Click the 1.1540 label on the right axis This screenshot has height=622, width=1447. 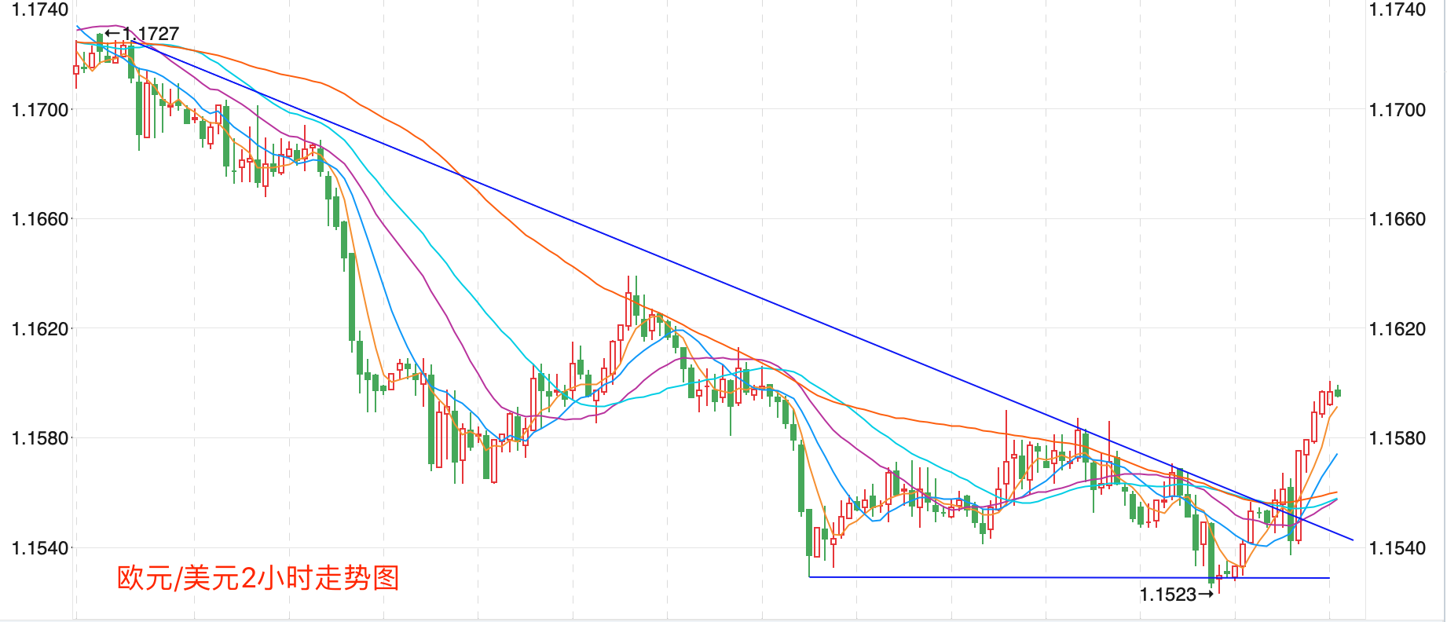click(x=1398, y=548)
